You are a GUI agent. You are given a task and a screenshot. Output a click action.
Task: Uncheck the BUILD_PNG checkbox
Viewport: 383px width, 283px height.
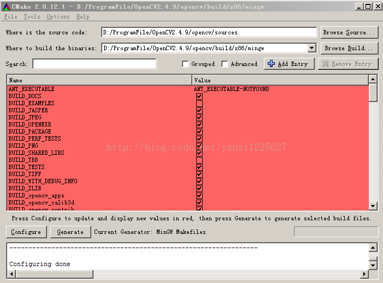(x=199, y=146)
